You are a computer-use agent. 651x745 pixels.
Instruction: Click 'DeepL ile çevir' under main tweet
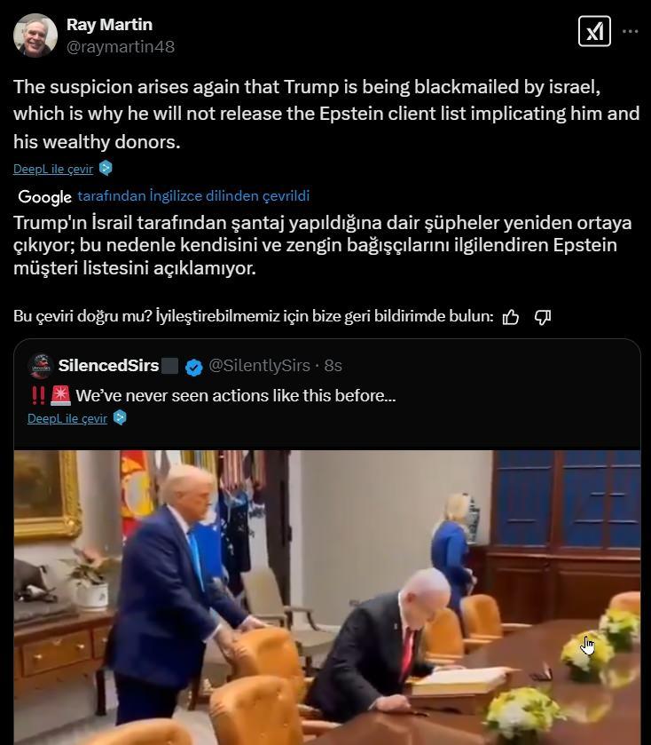click(53, 169)
